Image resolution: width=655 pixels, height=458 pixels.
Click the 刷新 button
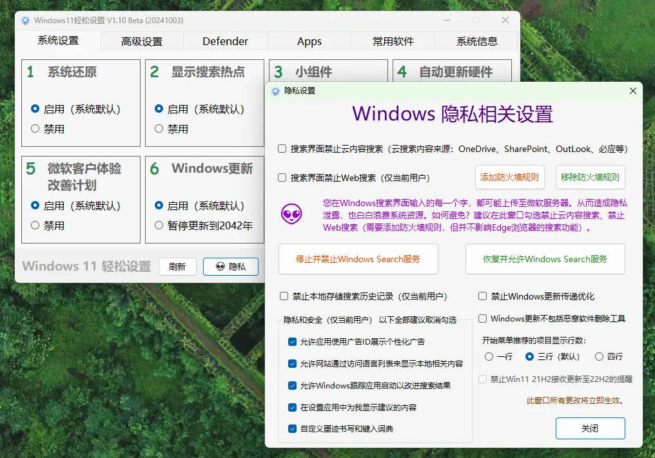coord(177,267)
